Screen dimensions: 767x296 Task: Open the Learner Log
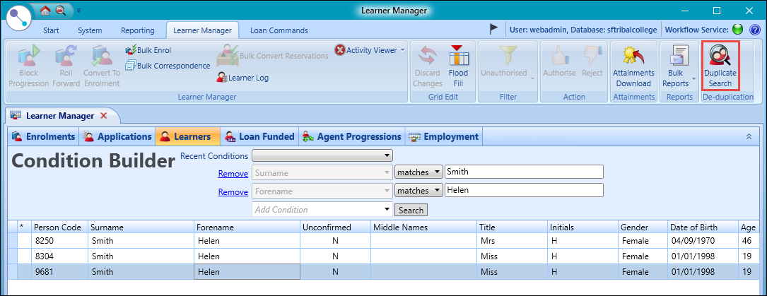click(242, 78)
